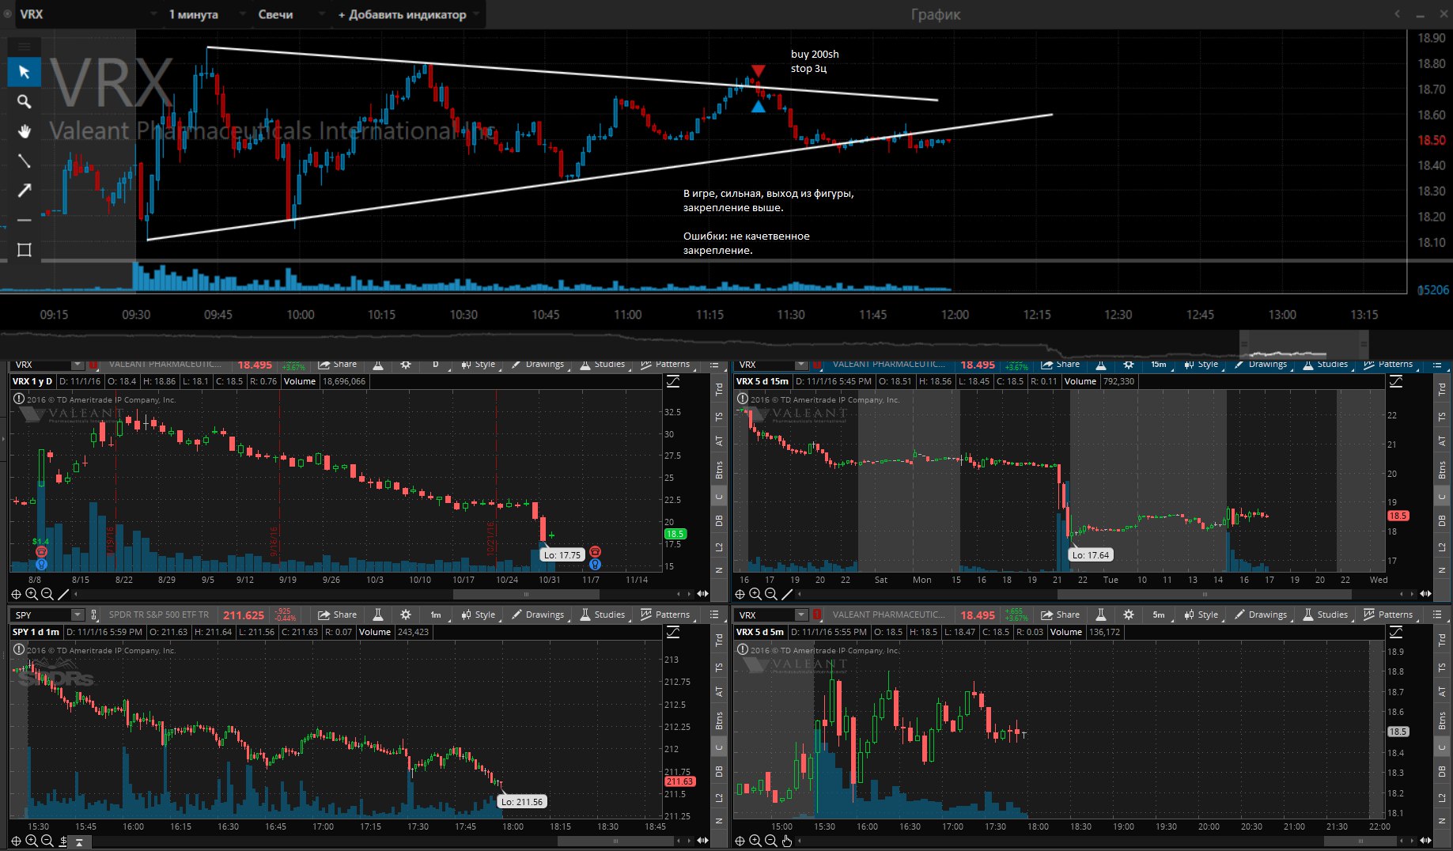Expand symbol dropdown arrow in SPY chart

tap(77, 615)
